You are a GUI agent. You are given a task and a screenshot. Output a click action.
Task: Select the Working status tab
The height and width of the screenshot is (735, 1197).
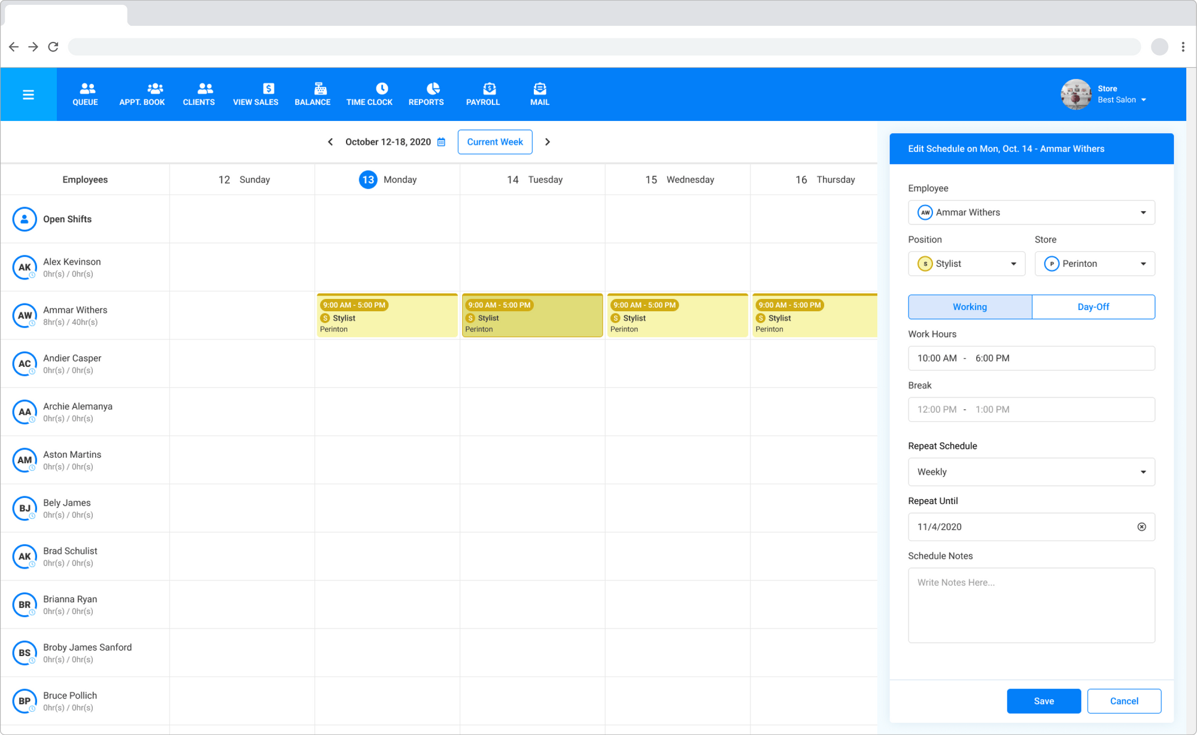(x=970, y=306)
